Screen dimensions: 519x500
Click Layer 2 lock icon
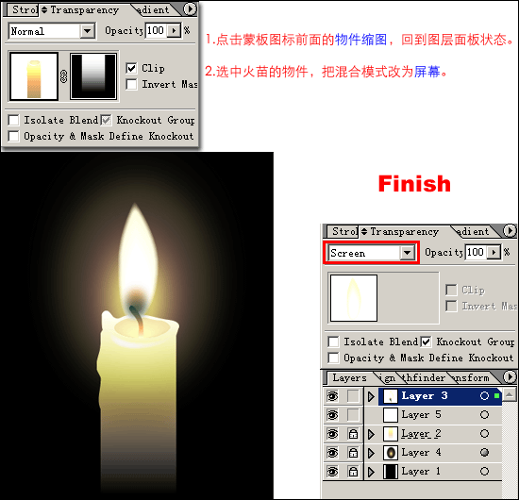[353, 433]
